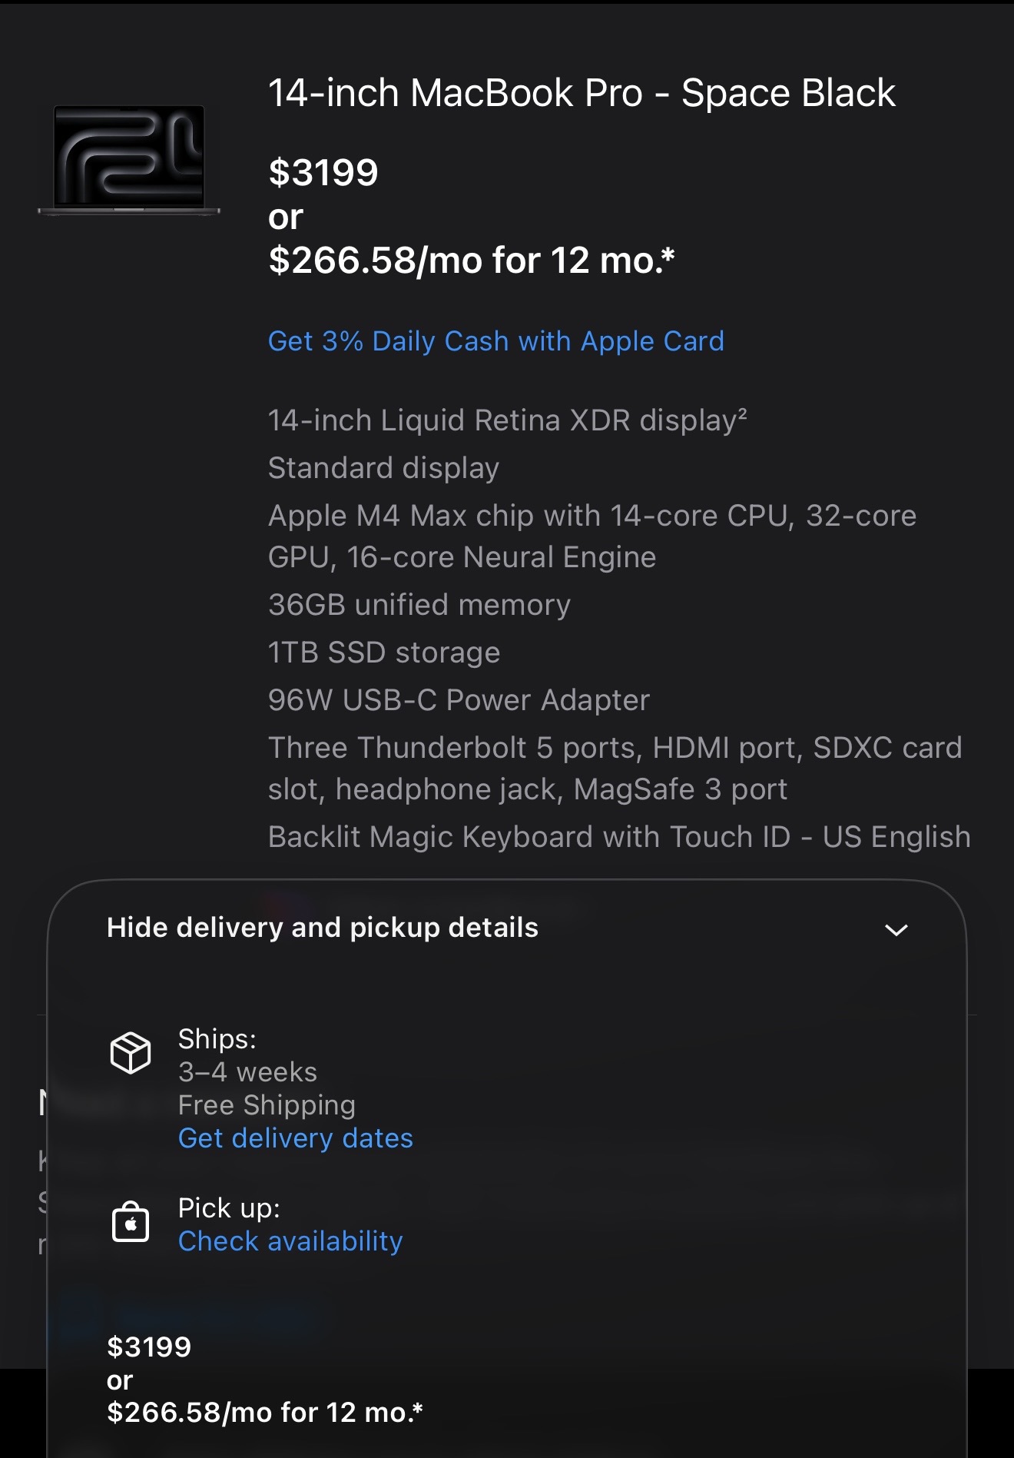Click the 36GB unified memory line

419,605
